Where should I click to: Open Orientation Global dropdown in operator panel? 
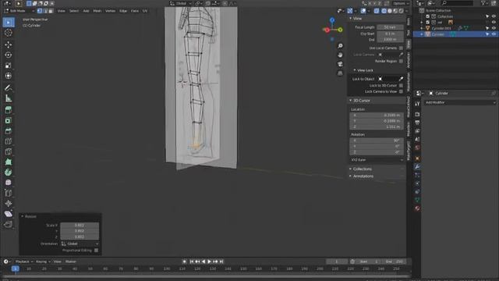click(x=80, y=244)
